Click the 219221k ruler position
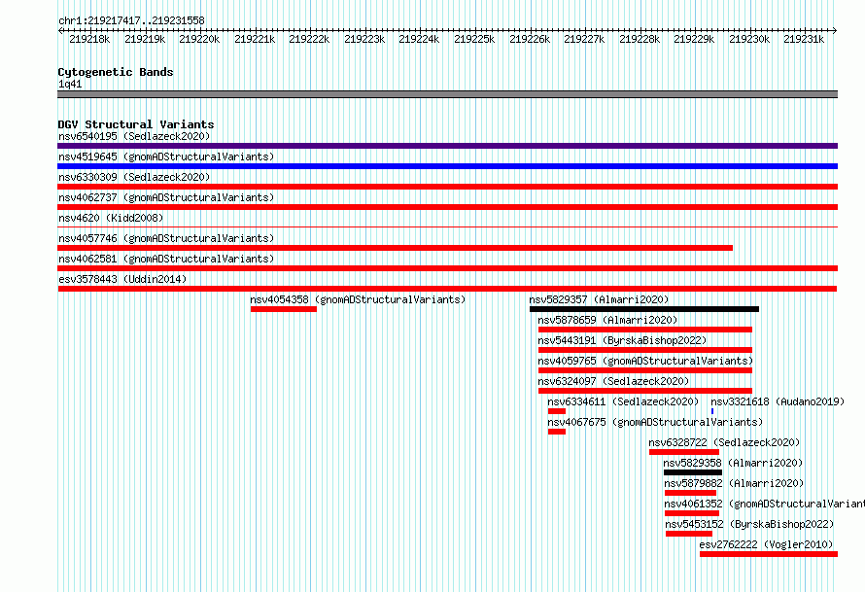865x592 pixels. pyautogui.click(x=255, y=39)
